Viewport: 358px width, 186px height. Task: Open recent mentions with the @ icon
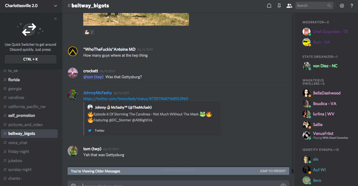pos(342,6)
